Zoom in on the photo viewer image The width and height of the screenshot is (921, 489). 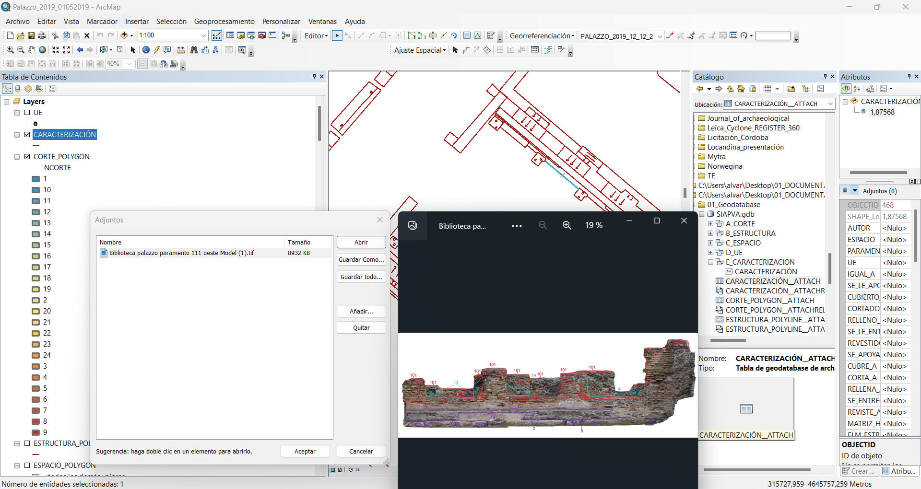(x=567, y=225)
